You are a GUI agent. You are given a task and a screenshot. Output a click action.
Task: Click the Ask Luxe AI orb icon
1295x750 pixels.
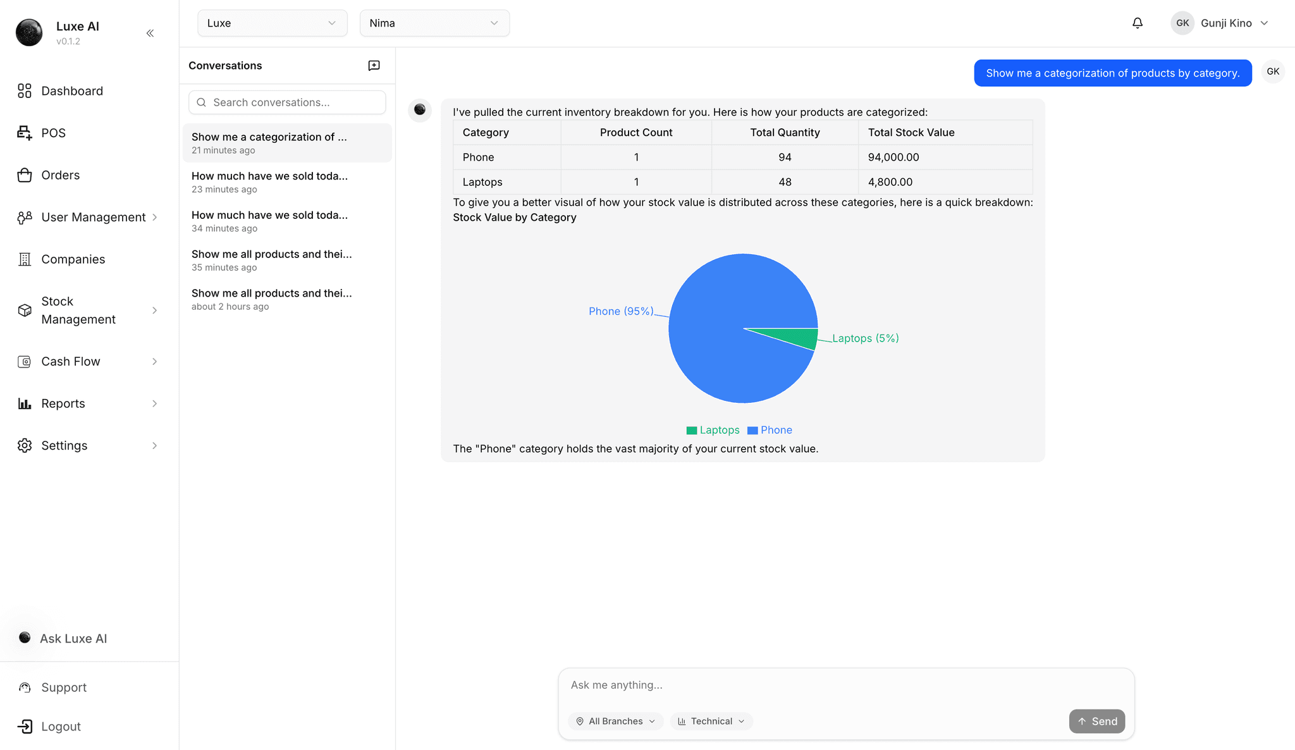pyautogui.click(x=25, y=637)
